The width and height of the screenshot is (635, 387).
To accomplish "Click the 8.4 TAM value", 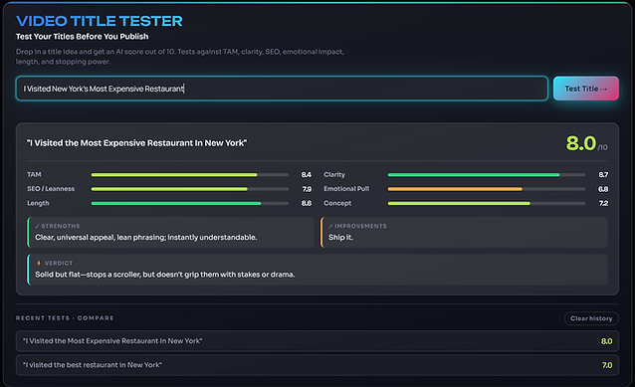I will point(307,174).
